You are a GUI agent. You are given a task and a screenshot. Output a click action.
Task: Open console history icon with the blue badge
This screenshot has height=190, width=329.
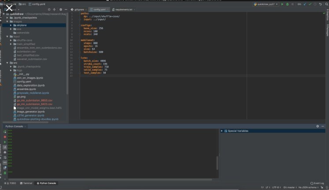click(x=5, y=168)
